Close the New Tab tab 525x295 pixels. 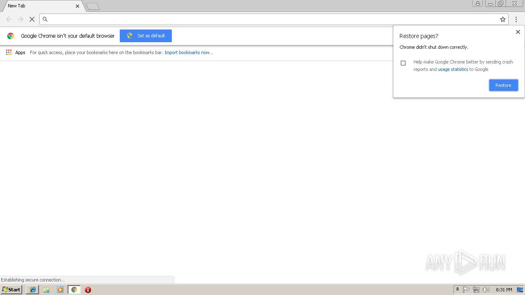pyautogui.click(x=78, y=6)
